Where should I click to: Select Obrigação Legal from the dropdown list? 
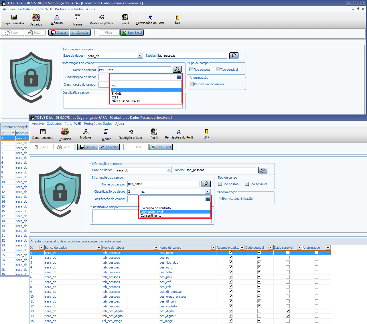click(x=175, y=212)
